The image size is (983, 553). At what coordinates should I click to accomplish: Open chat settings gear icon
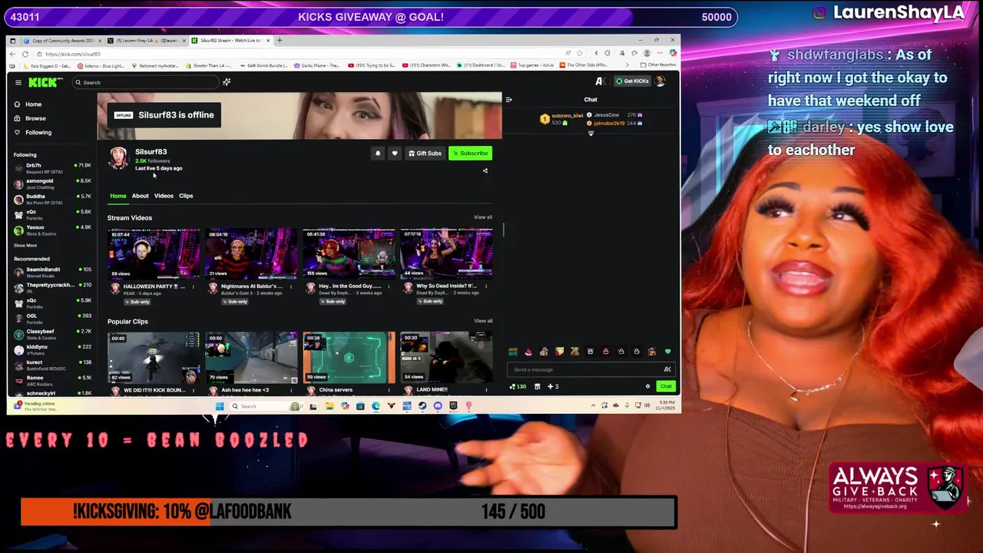(647, 386)
